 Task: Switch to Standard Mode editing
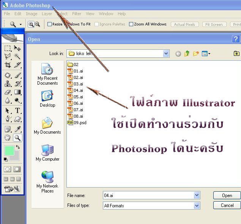(x=7, y=169)
